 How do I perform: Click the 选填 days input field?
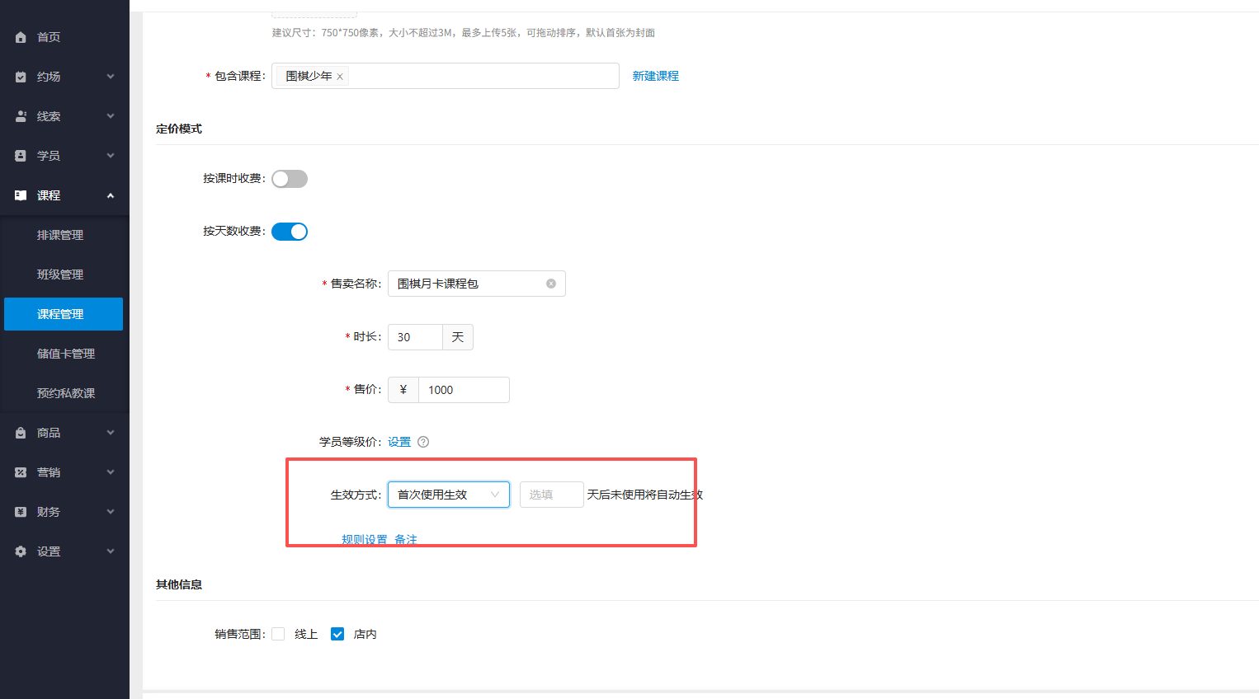coord(551,494)
